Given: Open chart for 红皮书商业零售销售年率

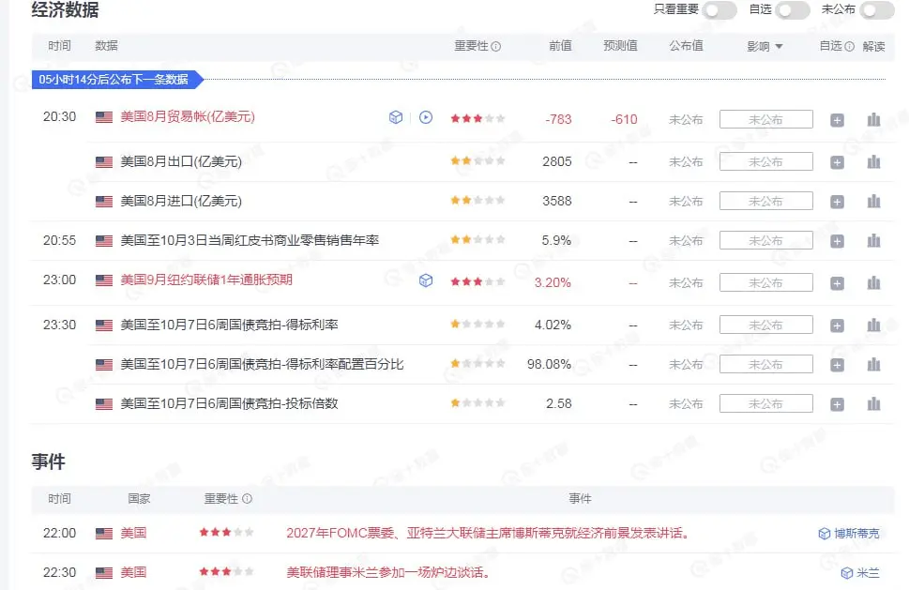Looking at the screenshot, I should coord(873,240).
